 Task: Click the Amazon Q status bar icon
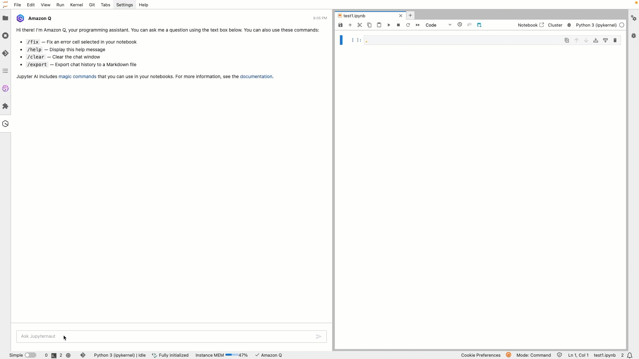(269, 355)
